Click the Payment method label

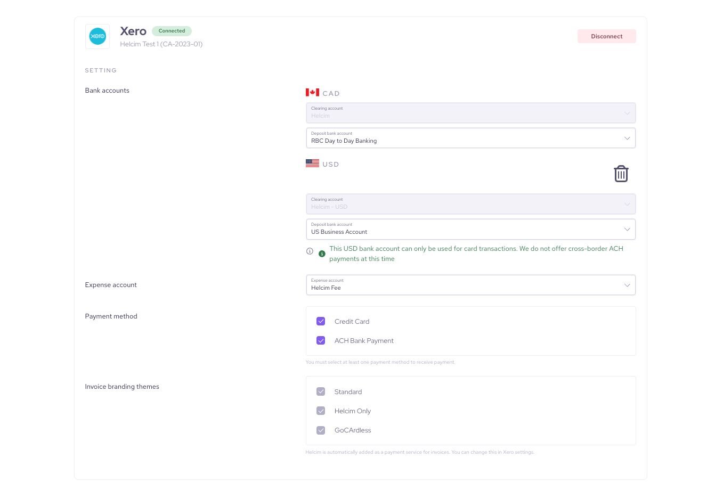point(111,316)
